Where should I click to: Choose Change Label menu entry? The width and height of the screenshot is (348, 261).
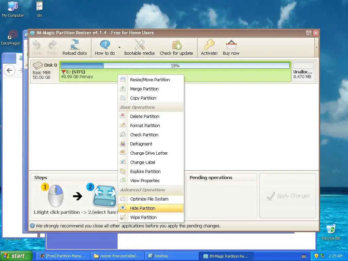point(151,162)
